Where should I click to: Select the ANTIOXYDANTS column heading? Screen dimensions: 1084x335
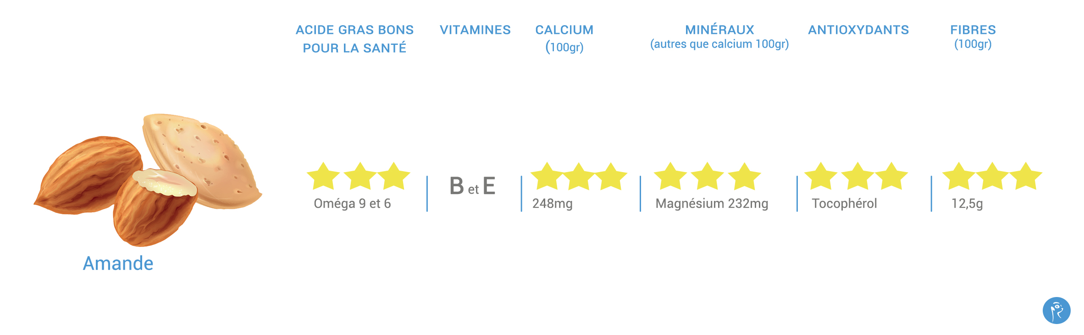coord(858,30)
